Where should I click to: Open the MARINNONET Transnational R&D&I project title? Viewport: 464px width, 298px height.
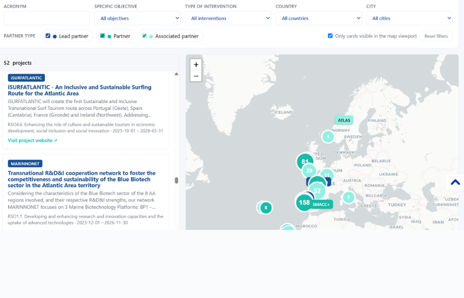[x=81, y=179]
